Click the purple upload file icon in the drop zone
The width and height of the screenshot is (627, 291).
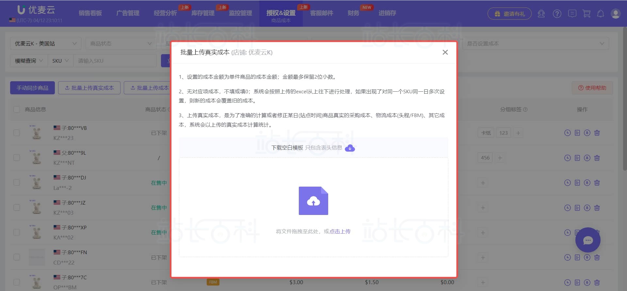(x=313, y=201)
